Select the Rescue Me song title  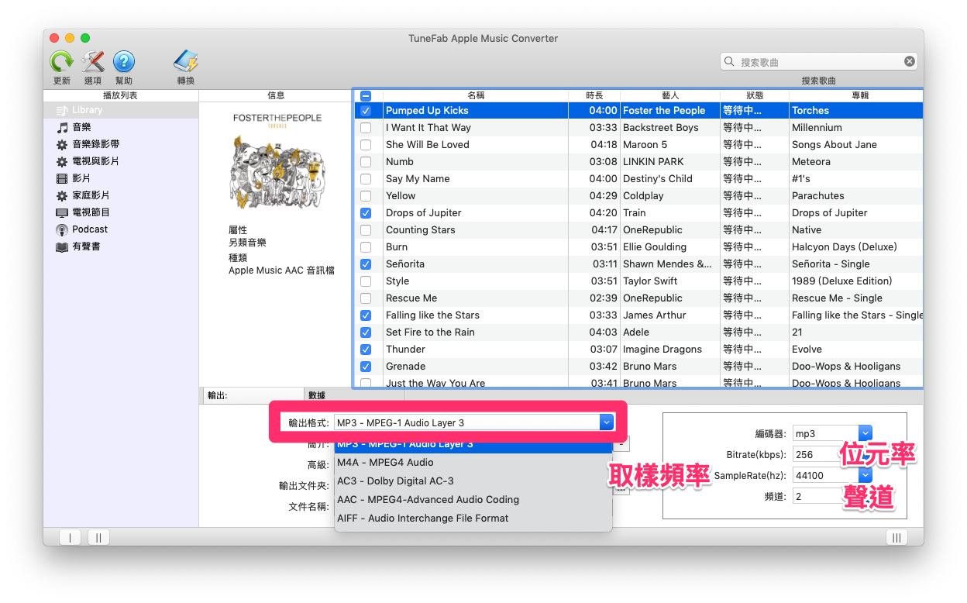[411, 298]
